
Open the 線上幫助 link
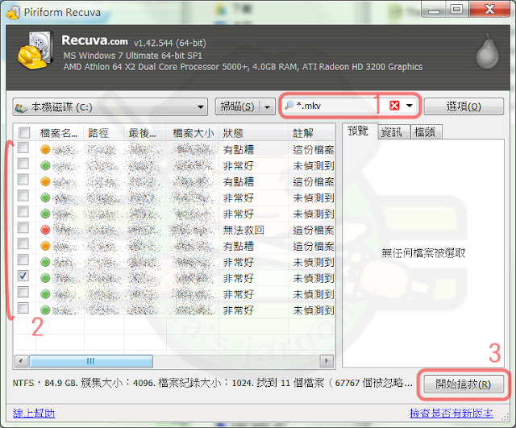tap(34, 413)
